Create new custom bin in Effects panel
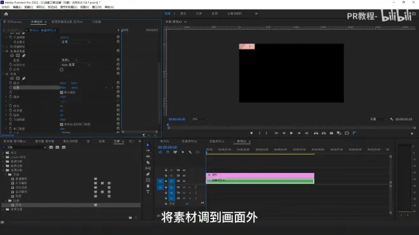Viewport: 419px width, 235px height. click(130, 218)
